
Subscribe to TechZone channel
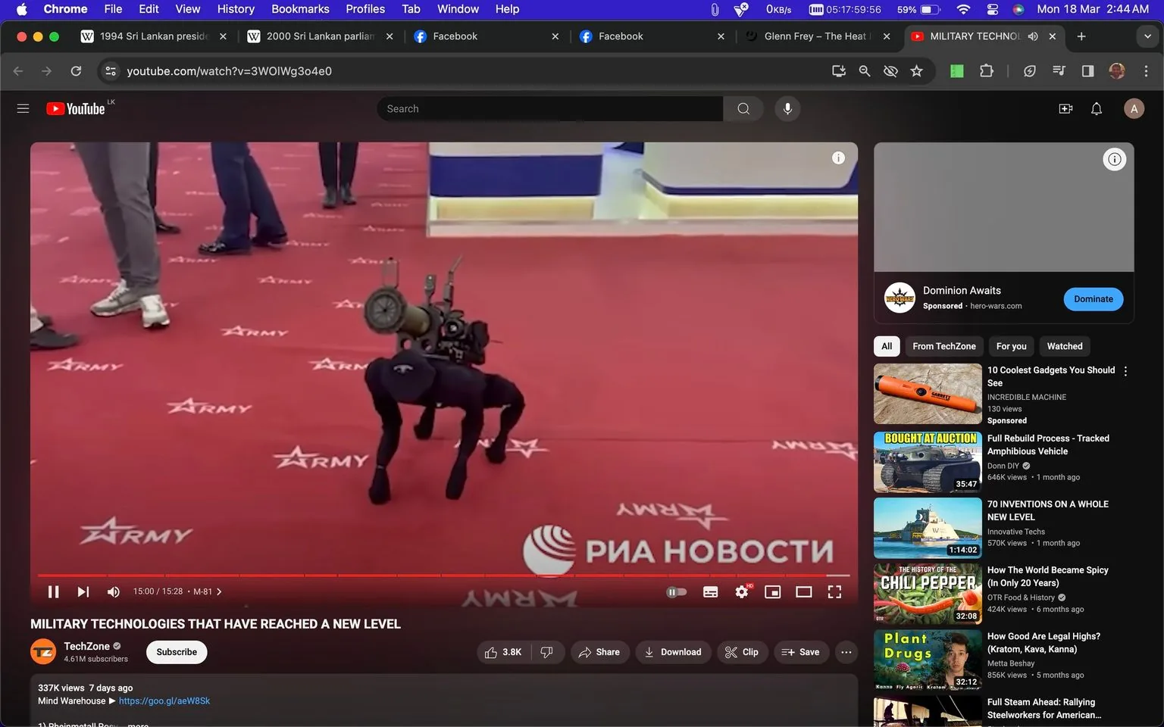176,651
